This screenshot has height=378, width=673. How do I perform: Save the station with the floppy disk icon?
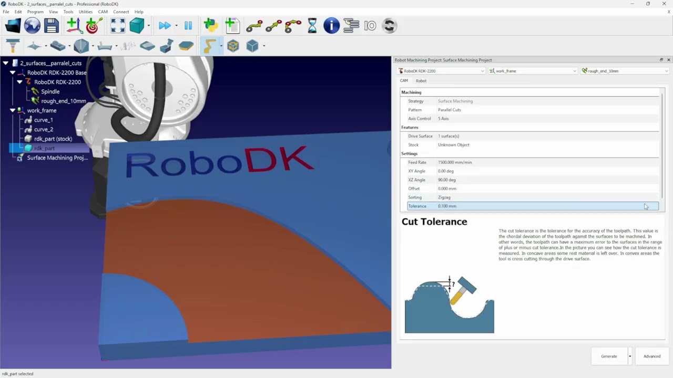click(51, 25)
